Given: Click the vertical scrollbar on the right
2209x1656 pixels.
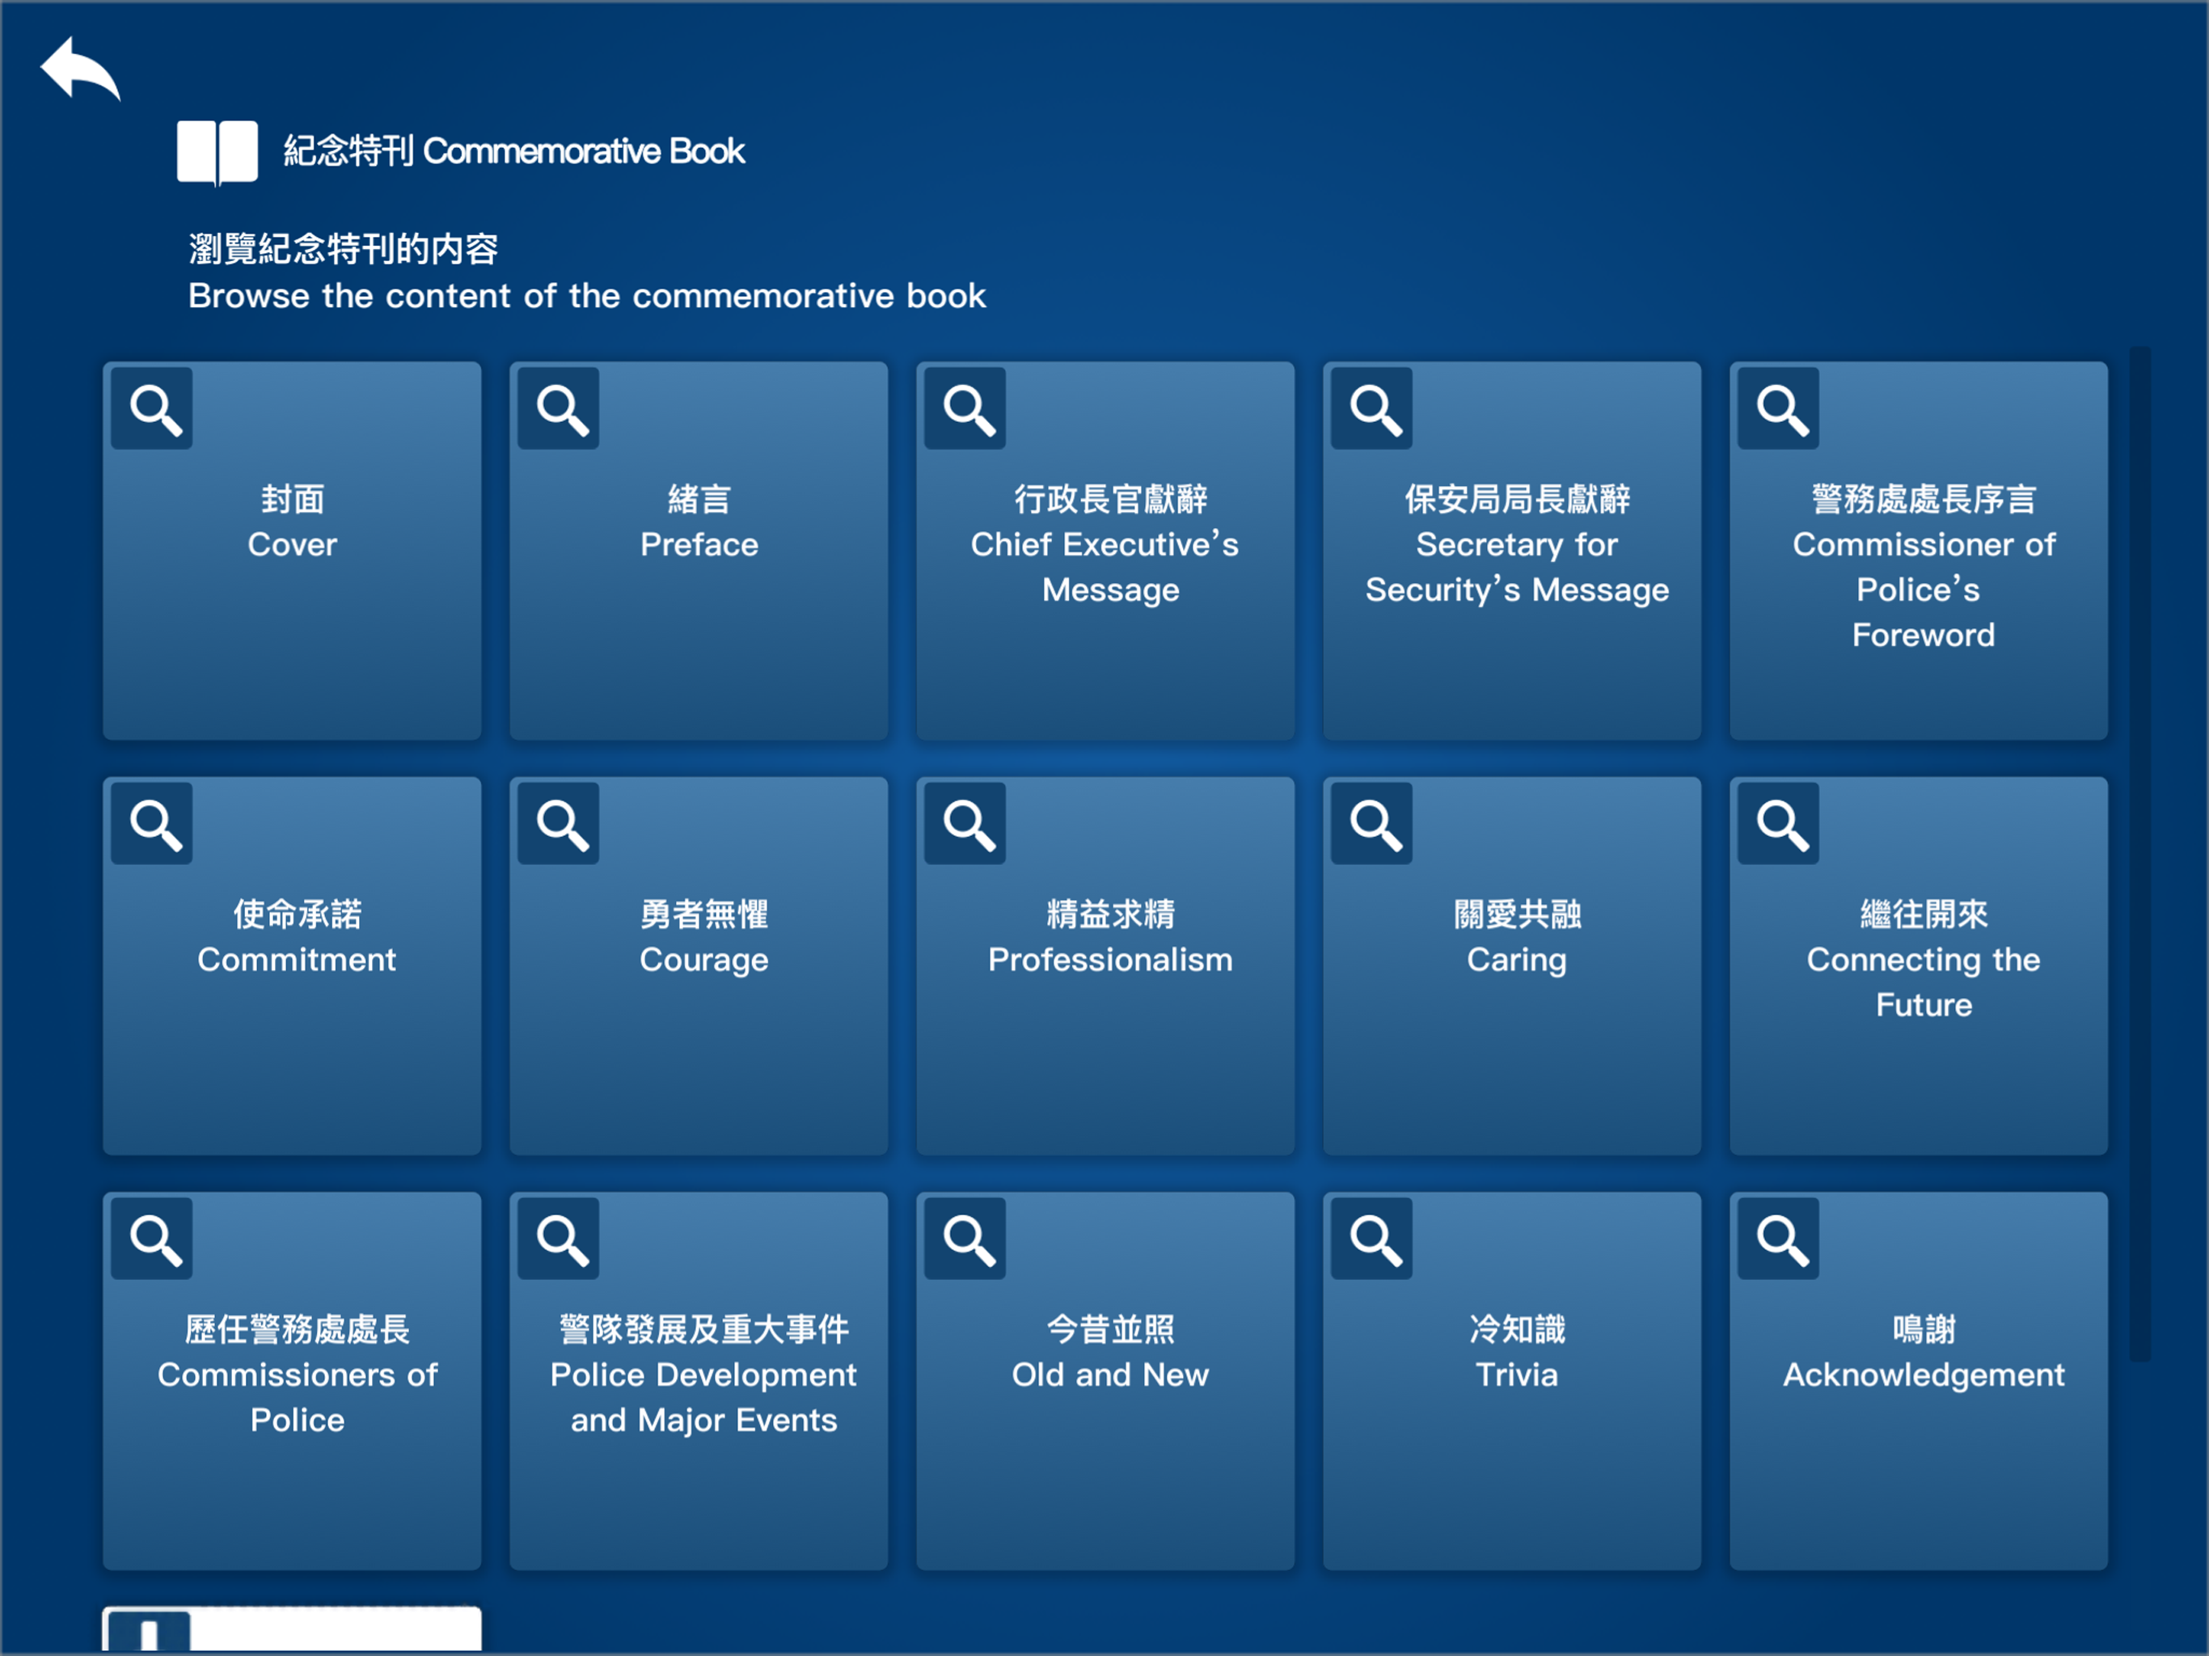Looking at the screenshot, I should pyautogui.click(x=2139, y=854).
